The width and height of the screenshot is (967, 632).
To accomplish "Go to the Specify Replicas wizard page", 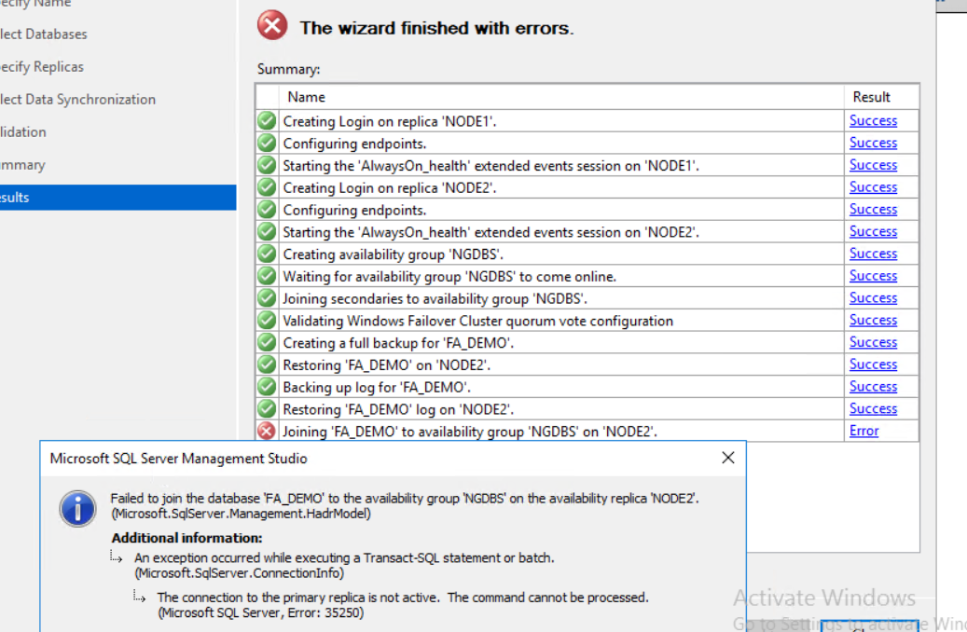I will click(41, 66).
